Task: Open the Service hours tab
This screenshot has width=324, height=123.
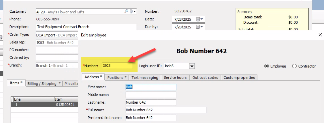Action: click(x=175, y=78)
